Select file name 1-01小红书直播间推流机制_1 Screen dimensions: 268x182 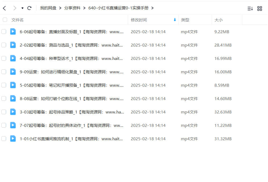pos(71,139)
